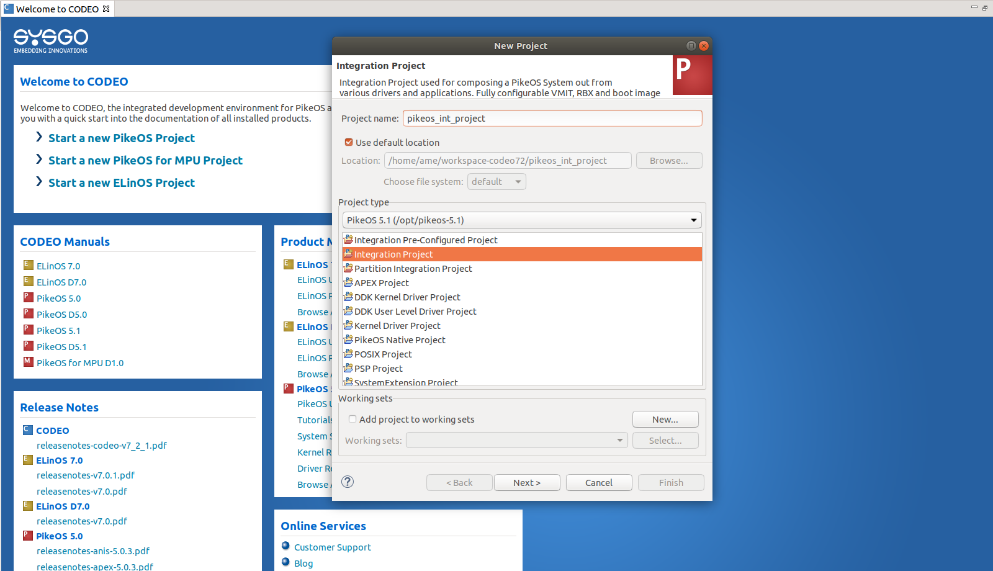
Task: Click the Customer Support globe icon
Action: point(285,546)
